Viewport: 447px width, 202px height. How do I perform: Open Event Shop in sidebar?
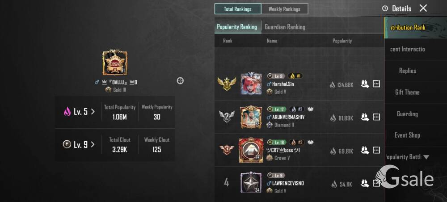tap(407, 135)
